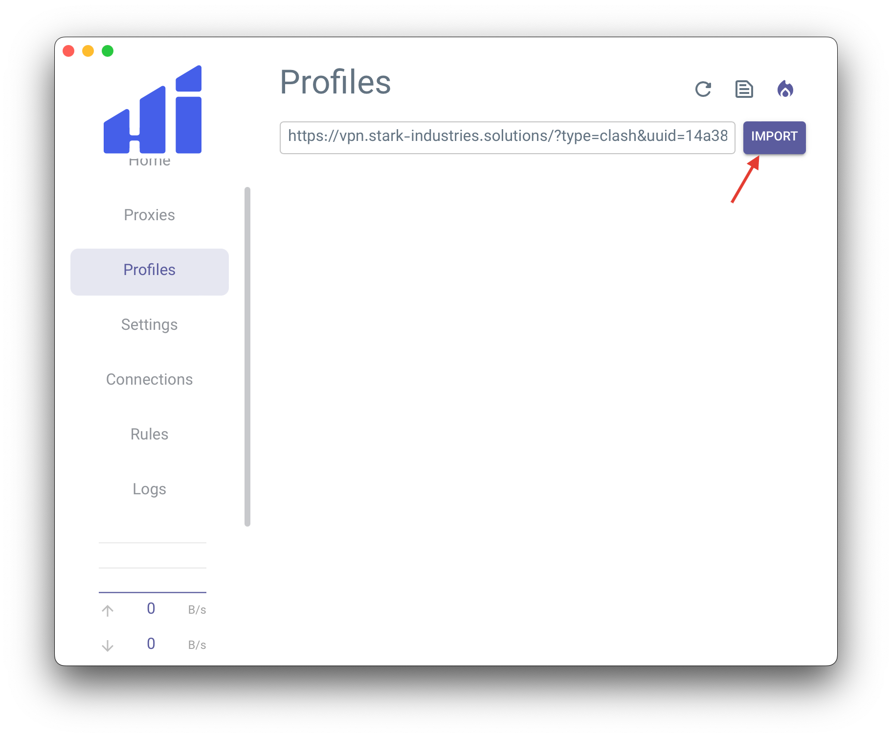The height and width of the screenshot is (738, 892).
Task: Maximize the window with green button
Action: pyautogui.click(x=108, y=51)
